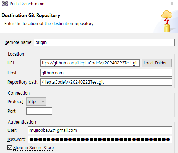Image resolution: width=178 pixels, height=153 pixels.
Task: Click the 'Enter the location' description text
Action: coord(49,24)
